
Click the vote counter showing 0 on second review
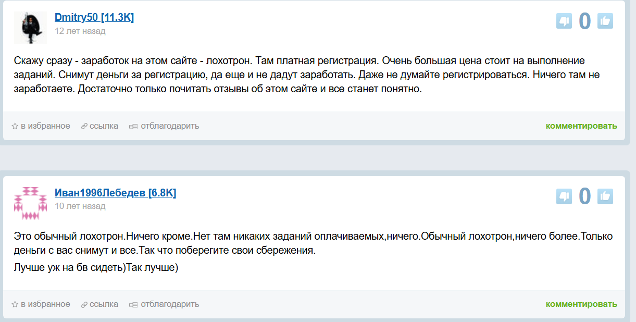tap(585, 197)
